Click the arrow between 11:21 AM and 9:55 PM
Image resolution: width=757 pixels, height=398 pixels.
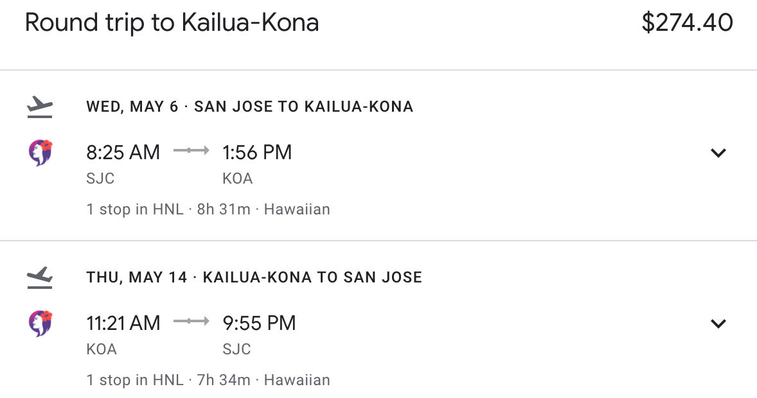pyautogui.click(x=191, y=322)
